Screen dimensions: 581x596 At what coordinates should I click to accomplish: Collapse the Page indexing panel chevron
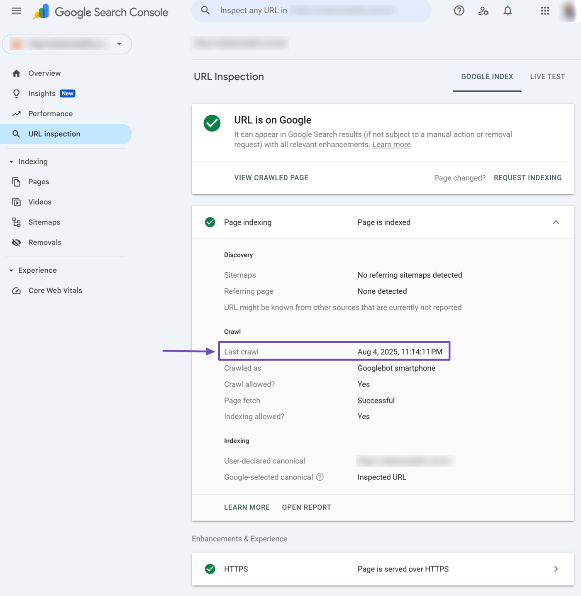(x=556, y=222)
